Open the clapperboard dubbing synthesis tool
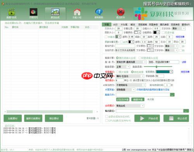The image size is (194, 152). coord(12,14)
